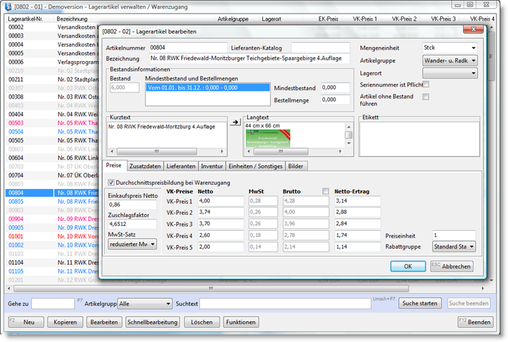Click the arrow button copying Kurztext to Langtext
The height and width of the screenshot is (342, 508).
(235, 122)
